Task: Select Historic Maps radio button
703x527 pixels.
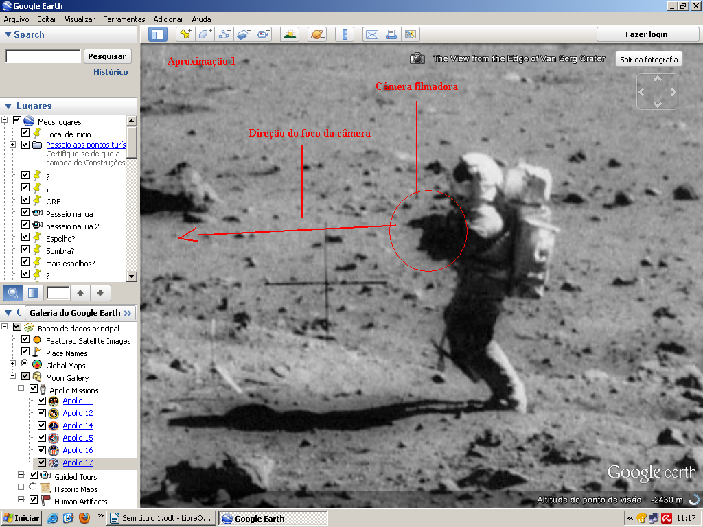Action: pyautogui.click(x=33, y=487)
